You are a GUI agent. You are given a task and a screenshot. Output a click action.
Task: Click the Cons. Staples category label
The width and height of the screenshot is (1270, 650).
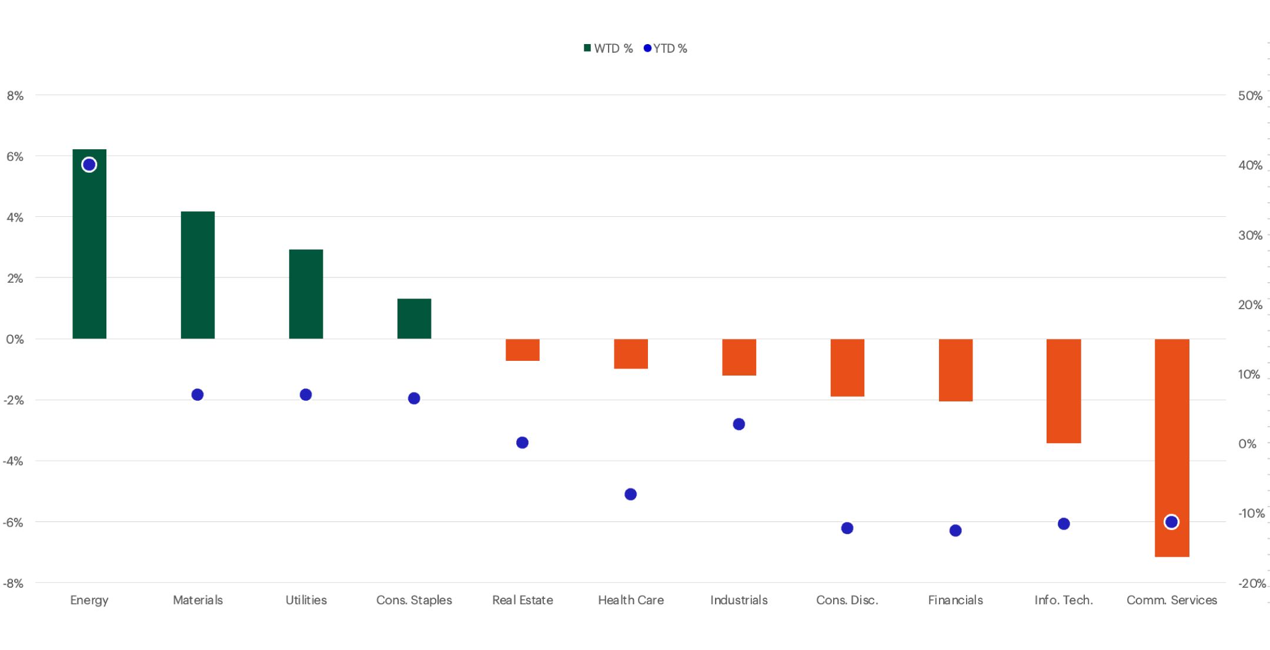(414, 600)
